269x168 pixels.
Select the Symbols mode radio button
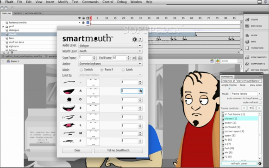coord(81,70)
